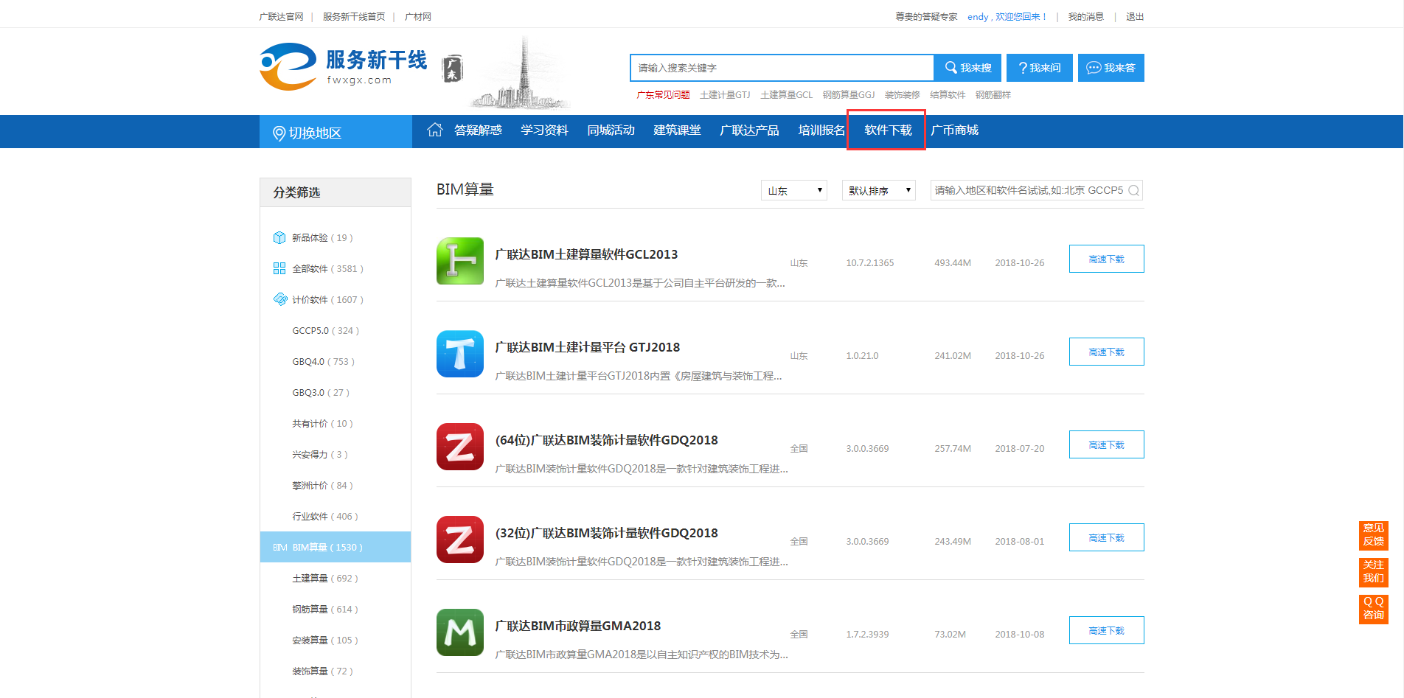Select the 兴安得力 category
The image size is (1404, 698).
click(x=319, y=455)
